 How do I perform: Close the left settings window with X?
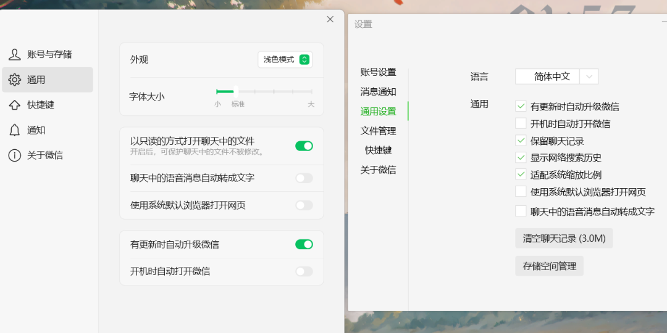(330, 19)
